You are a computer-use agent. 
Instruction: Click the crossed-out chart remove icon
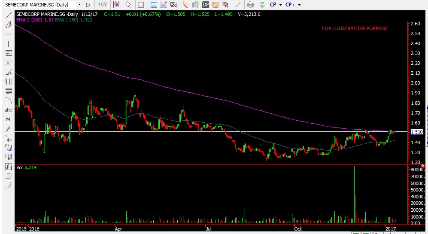pos(225,5)
